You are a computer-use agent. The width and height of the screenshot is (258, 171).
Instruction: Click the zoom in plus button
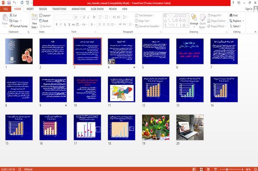(243, 169)
